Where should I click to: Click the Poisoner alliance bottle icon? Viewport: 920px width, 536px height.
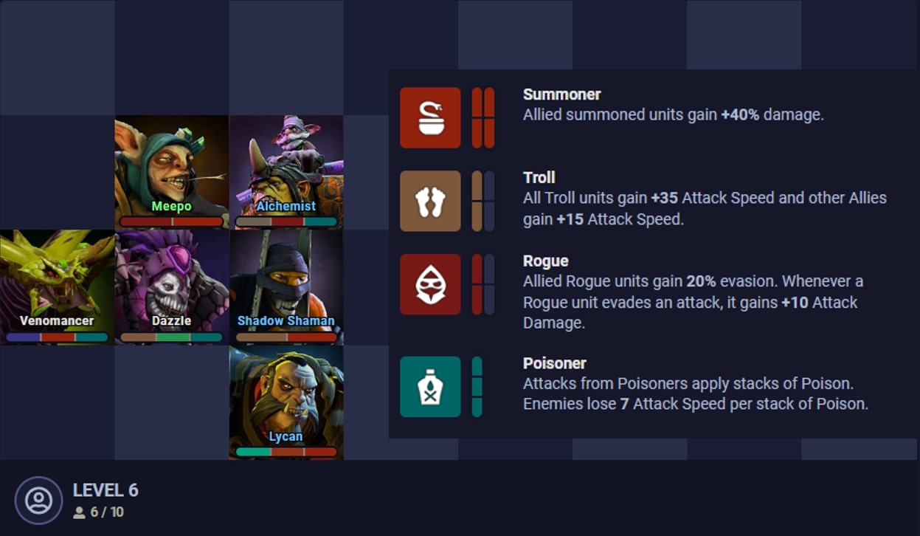click(x=430, y=387)
